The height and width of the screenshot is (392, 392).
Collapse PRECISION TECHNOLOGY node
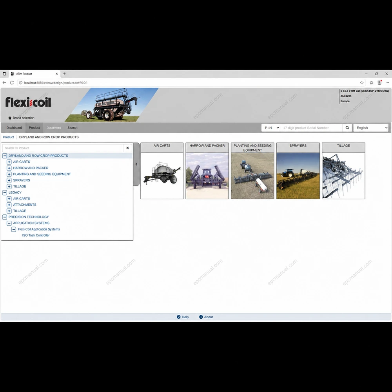pyautogui.click(x=4, y=217)
